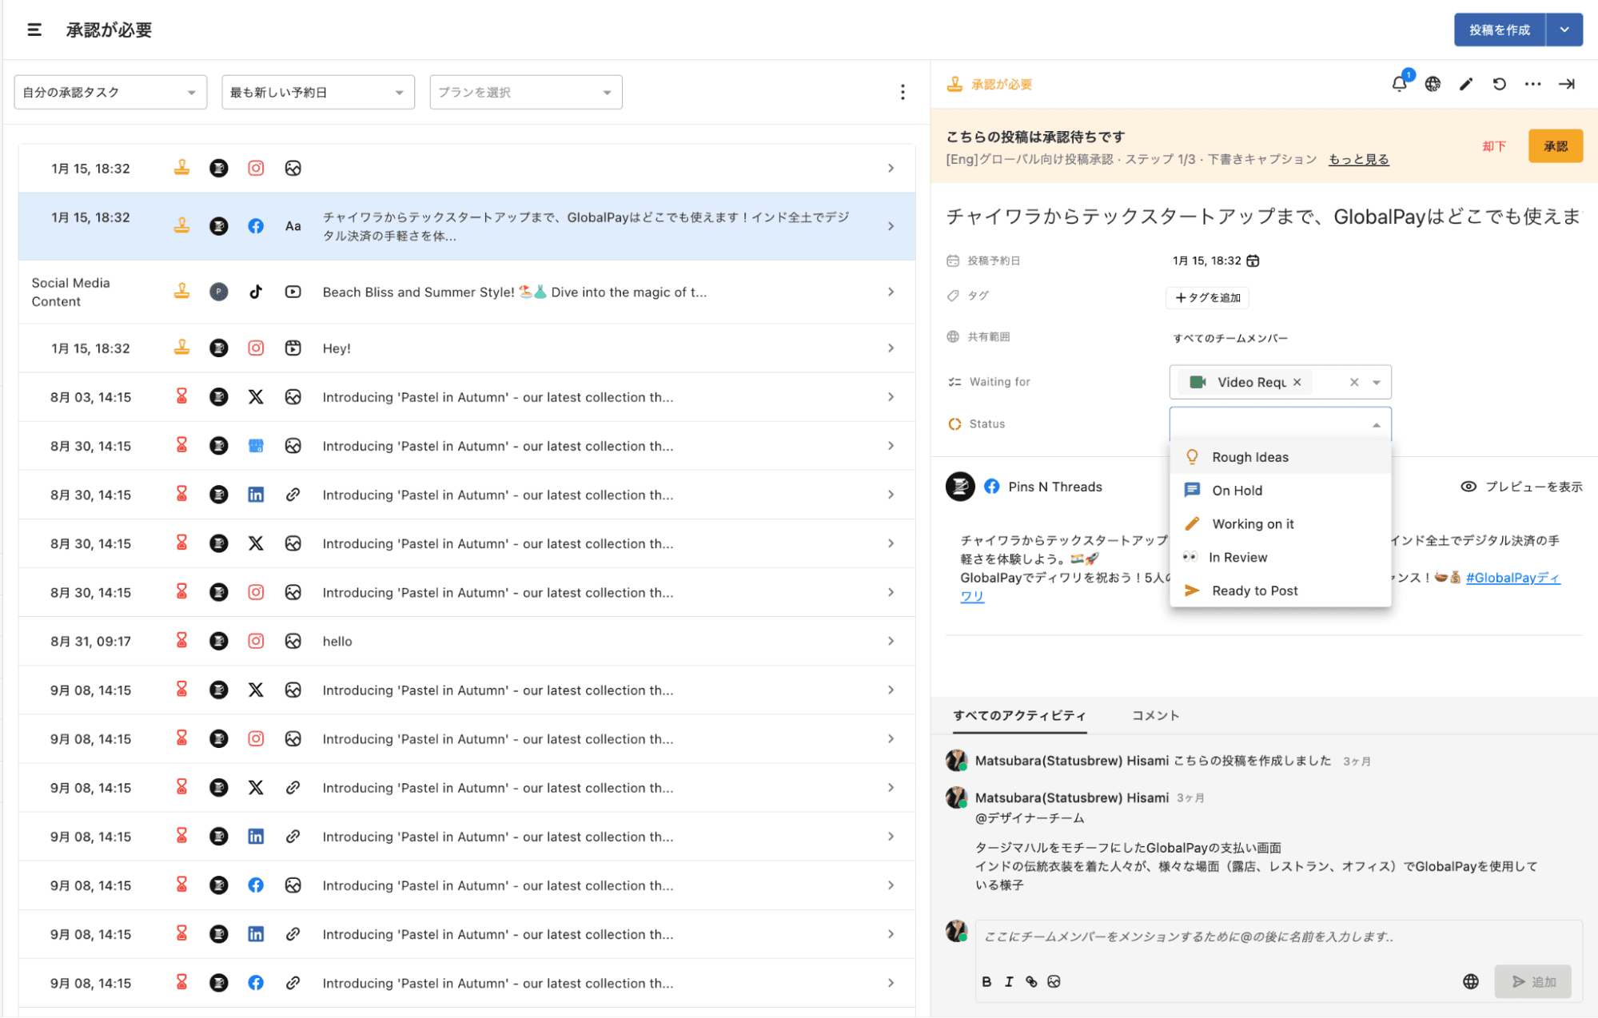Click the calendar icon beside 1月 15, 18:32
The image size is (1598, 1018).
click(x=1253, y=260)
